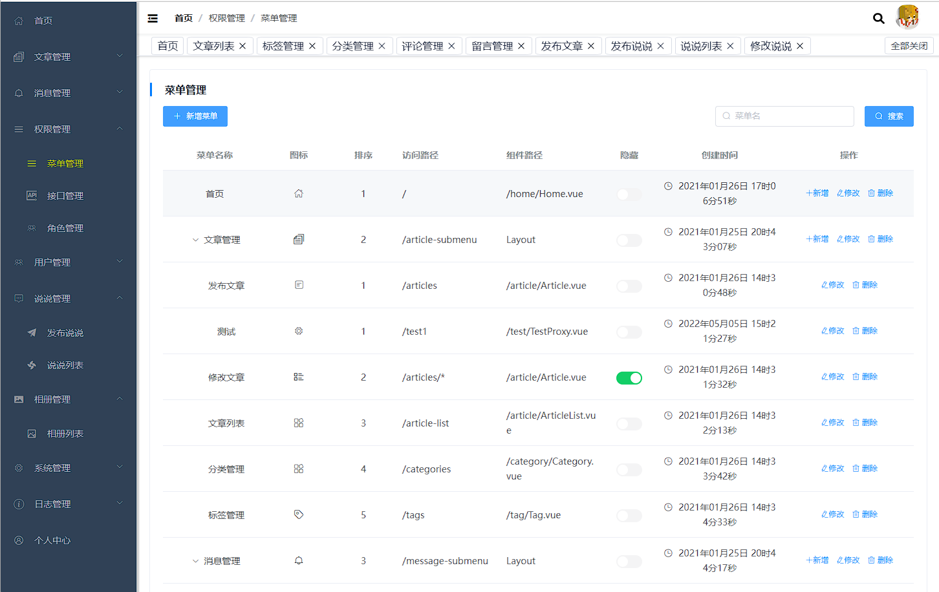The width and height of the screenshot is (939, 592).
Task: Click 删除 link for 分类管理 row
Action: [865, 469]
